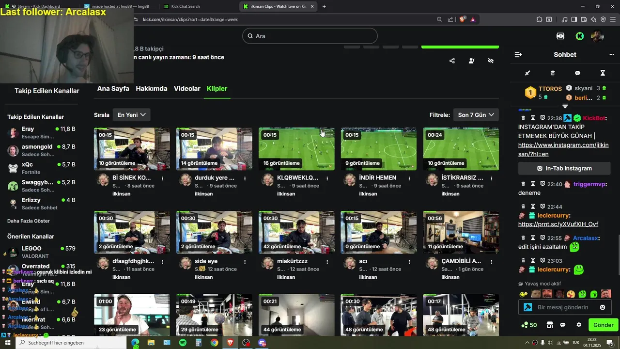Open File Explorer from taskbar
The image size is (620, 349).
point(151,343)
